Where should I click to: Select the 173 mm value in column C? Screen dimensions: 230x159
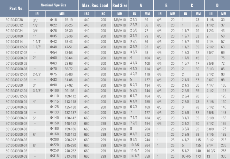pyautogui.click(x=198, y=156)
